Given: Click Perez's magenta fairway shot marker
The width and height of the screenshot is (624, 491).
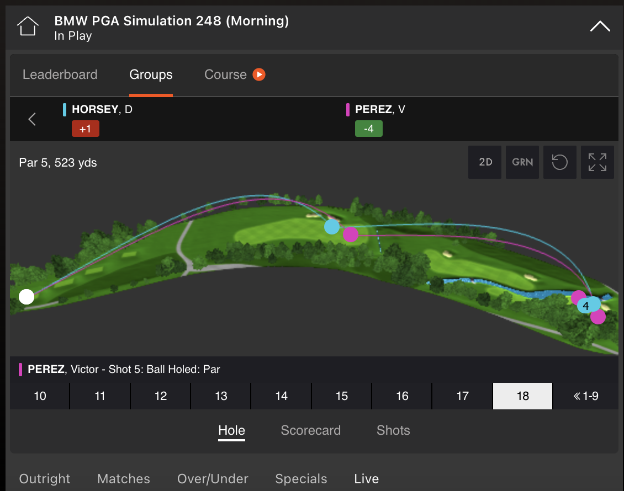Looking at the screenshot, I should pos(350,234).
